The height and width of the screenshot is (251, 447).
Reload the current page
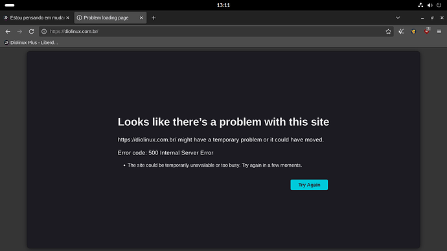pyautogui.click(x=31, y=31)
